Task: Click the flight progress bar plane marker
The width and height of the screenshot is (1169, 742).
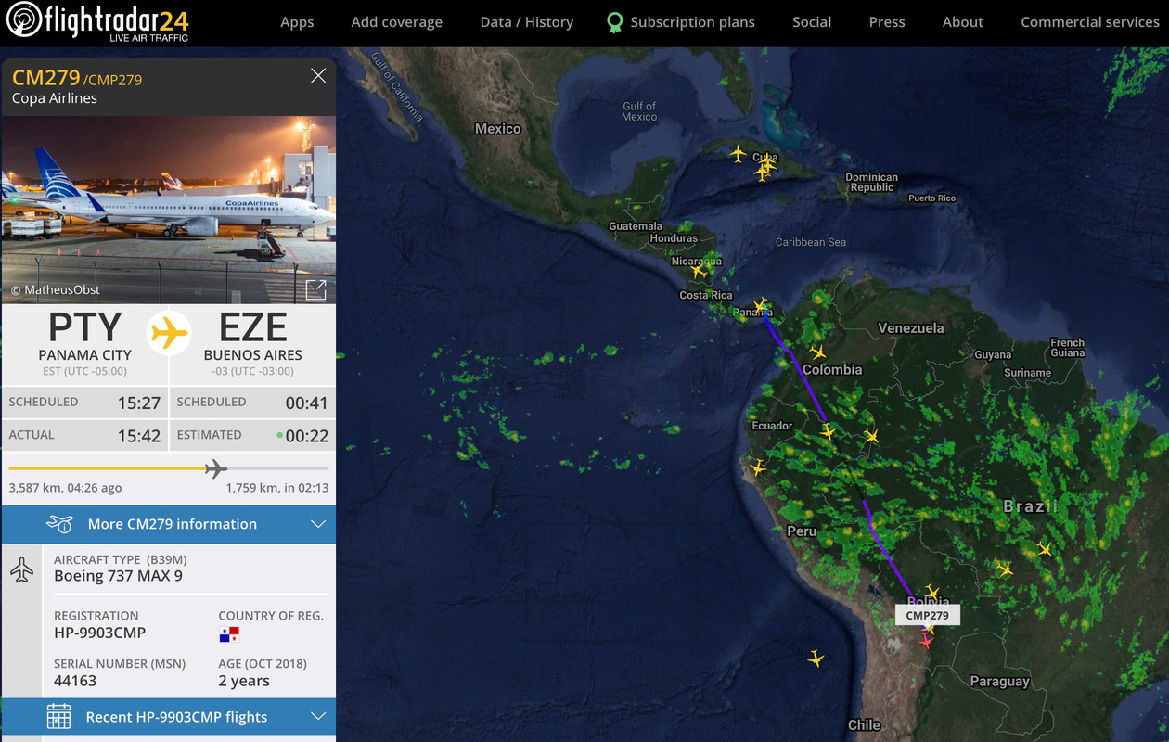Action: tap(215, 468)
